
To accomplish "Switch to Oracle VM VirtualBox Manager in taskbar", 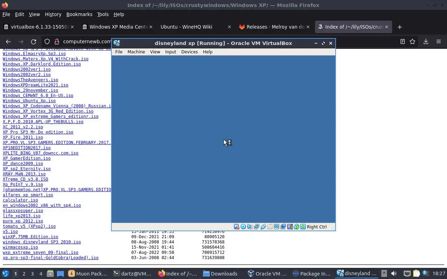I will (x=267, y=273).
